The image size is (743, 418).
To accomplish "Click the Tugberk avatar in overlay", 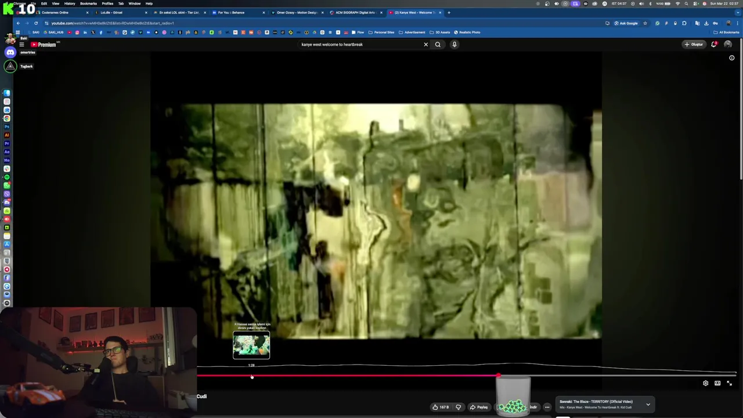I will pyautogui.click(x=10, y=66).
